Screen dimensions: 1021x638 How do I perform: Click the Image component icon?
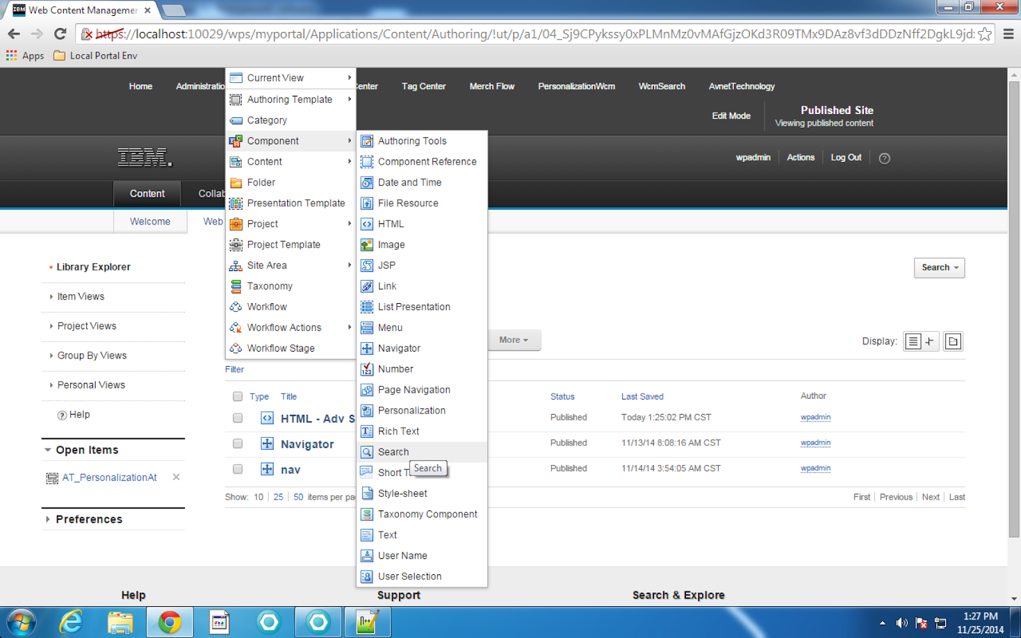(x=367, y=245)
